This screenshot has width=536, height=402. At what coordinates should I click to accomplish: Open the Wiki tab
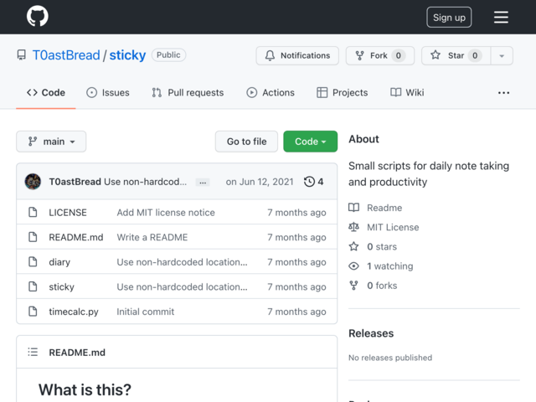[407, 93]
